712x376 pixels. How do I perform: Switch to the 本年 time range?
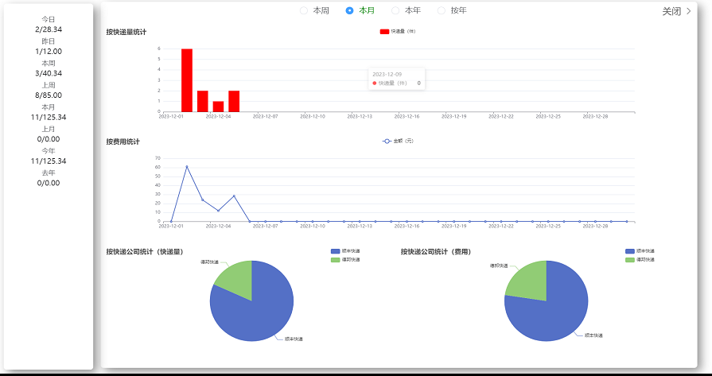(x=395, y=11)
